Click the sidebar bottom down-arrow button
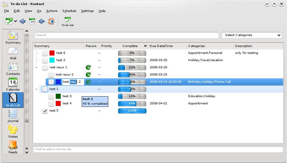The image size is (287, 163). point(27,152)
